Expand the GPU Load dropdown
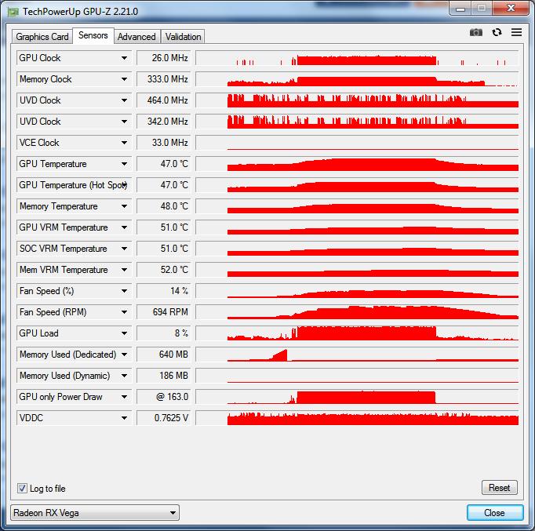This screenshot has height=531, width=535. click(x=124, y=333)
